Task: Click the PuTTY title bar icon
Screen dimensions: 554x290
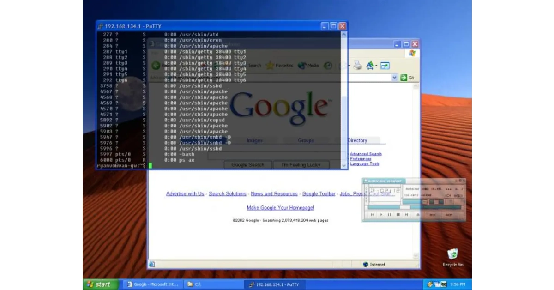Action: click(100, 26)
